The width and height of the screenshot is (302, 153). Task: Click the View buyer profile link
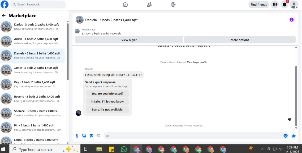197,62
